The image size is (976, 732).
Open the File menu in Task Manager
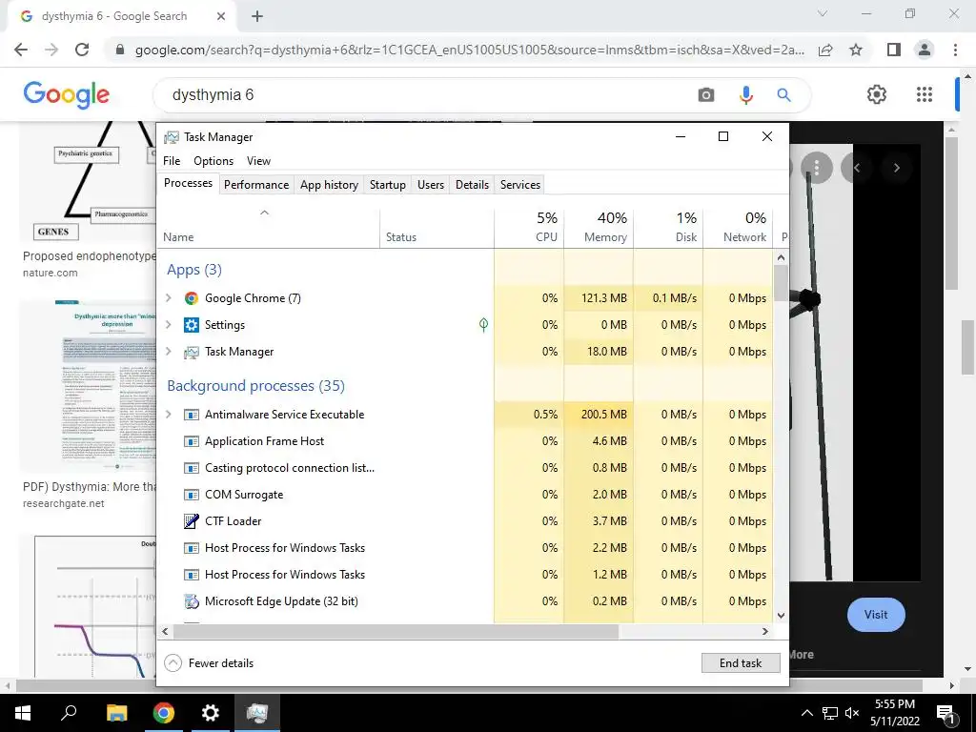[x=172, y=160]
